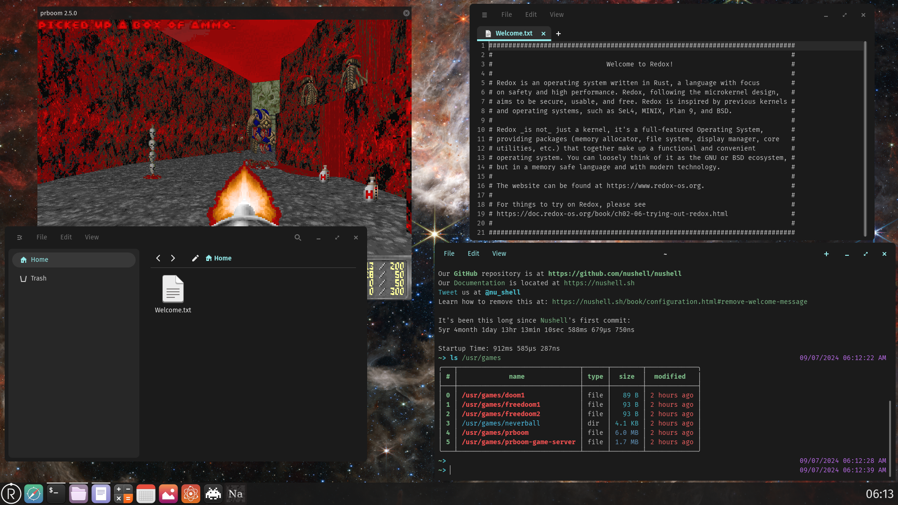This screenshot has height=505, width=898.
Task: Select the pencil edit icon in file manager
Action: [195, 259]
